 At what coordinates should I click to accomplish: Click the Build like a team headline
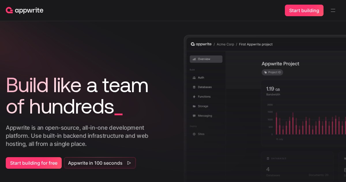coord(77,96)
